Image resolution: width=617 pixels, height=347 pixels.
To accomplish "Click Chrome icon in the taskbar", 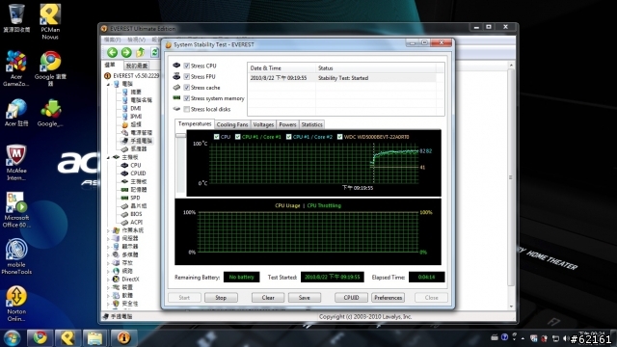I will [x=40, y=338].
